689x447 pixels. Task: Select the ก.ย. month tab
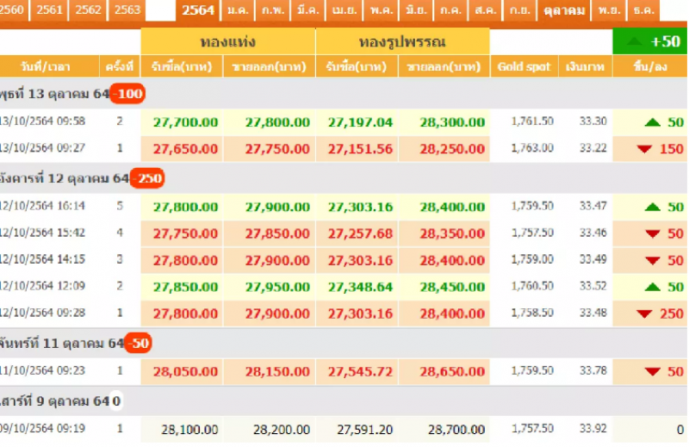(519, 10)
